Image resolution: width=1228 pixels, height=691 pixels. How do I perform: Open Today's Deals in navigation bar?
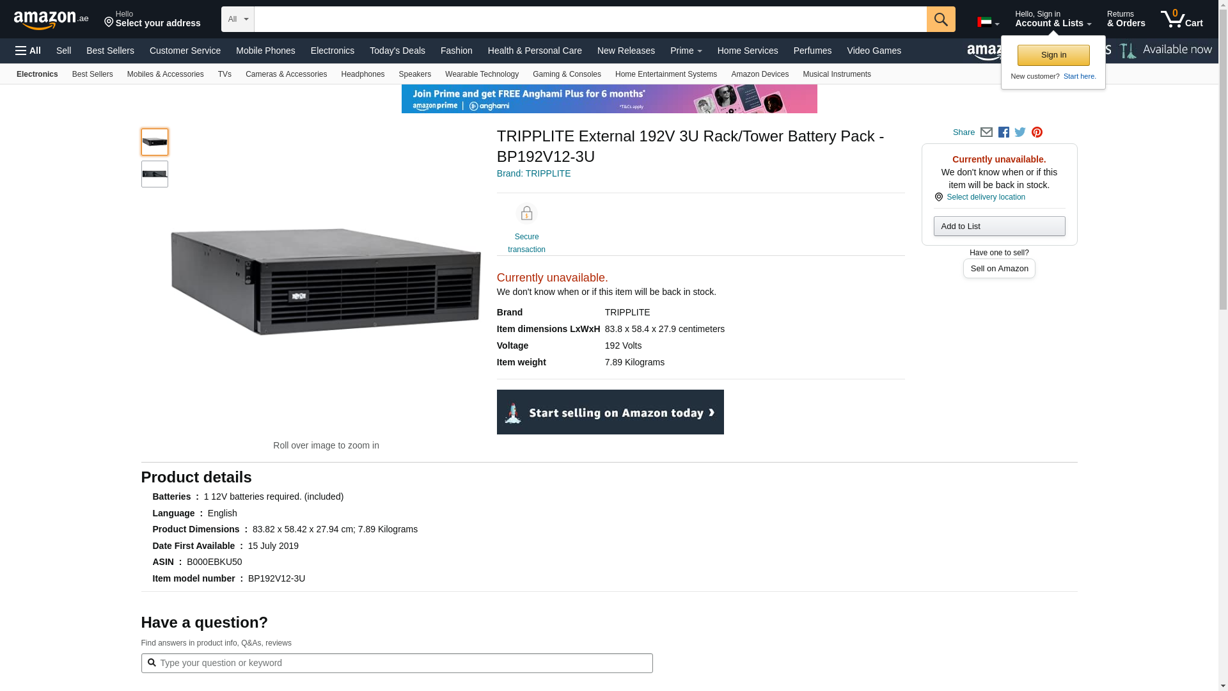coord(397,51)
